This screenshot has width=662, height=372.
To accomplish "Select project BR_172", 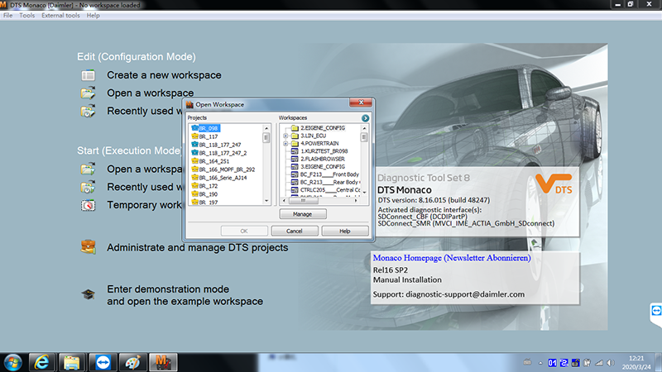I will (x=209, y=186).
